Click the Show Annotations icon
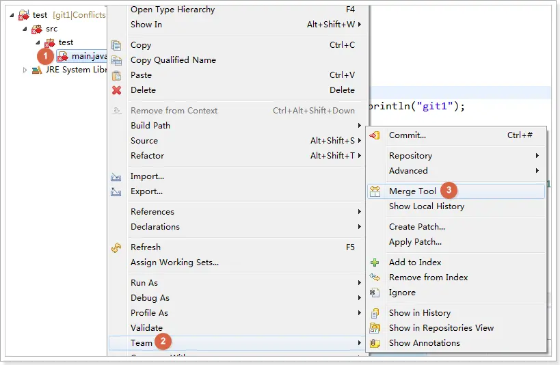The image size is (560, 365). click(375, 343)
